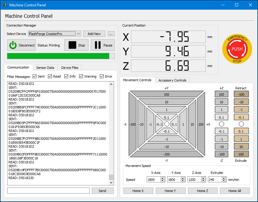Jog +X by 100

click(201, 124)
